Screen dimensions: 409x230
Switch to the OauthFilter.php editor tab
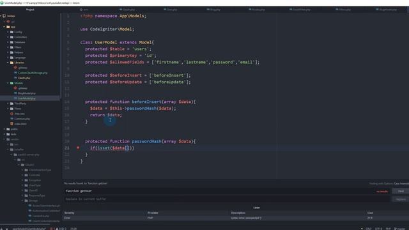pos(300,10)
